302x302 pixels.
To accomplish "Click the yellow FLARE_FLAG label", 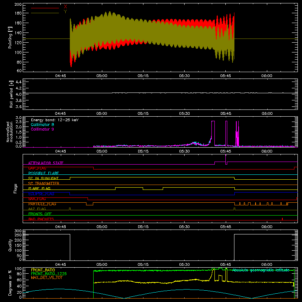I will point(39,188).
